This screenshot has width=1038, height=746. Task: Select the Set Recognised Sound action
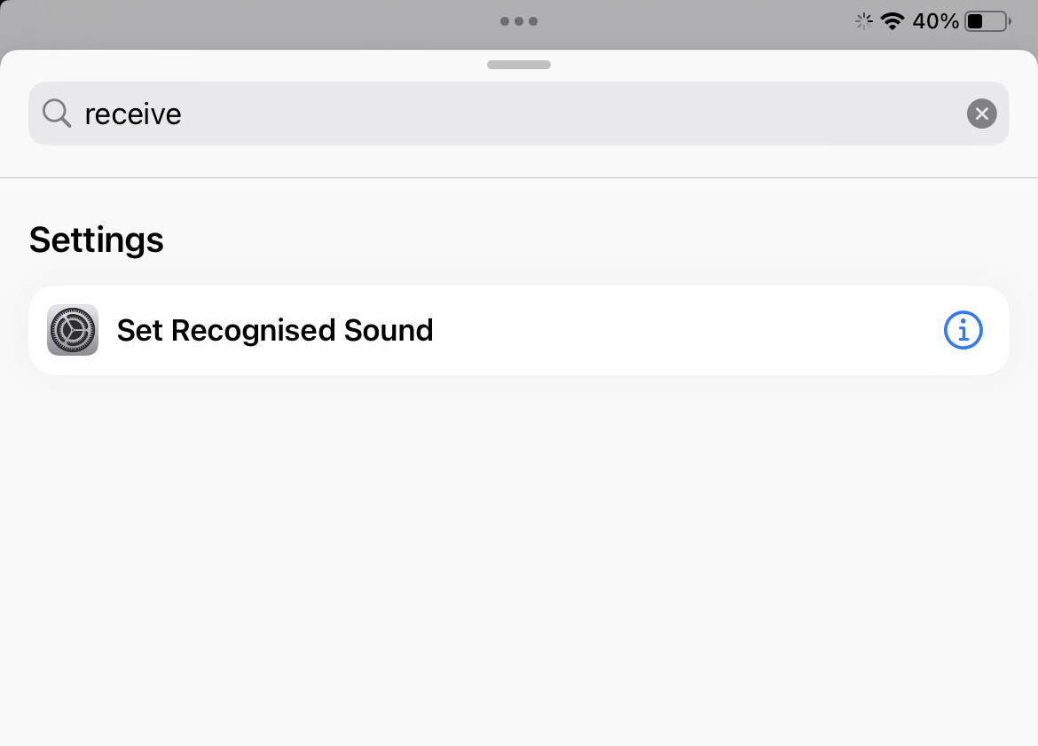[275, 331]
